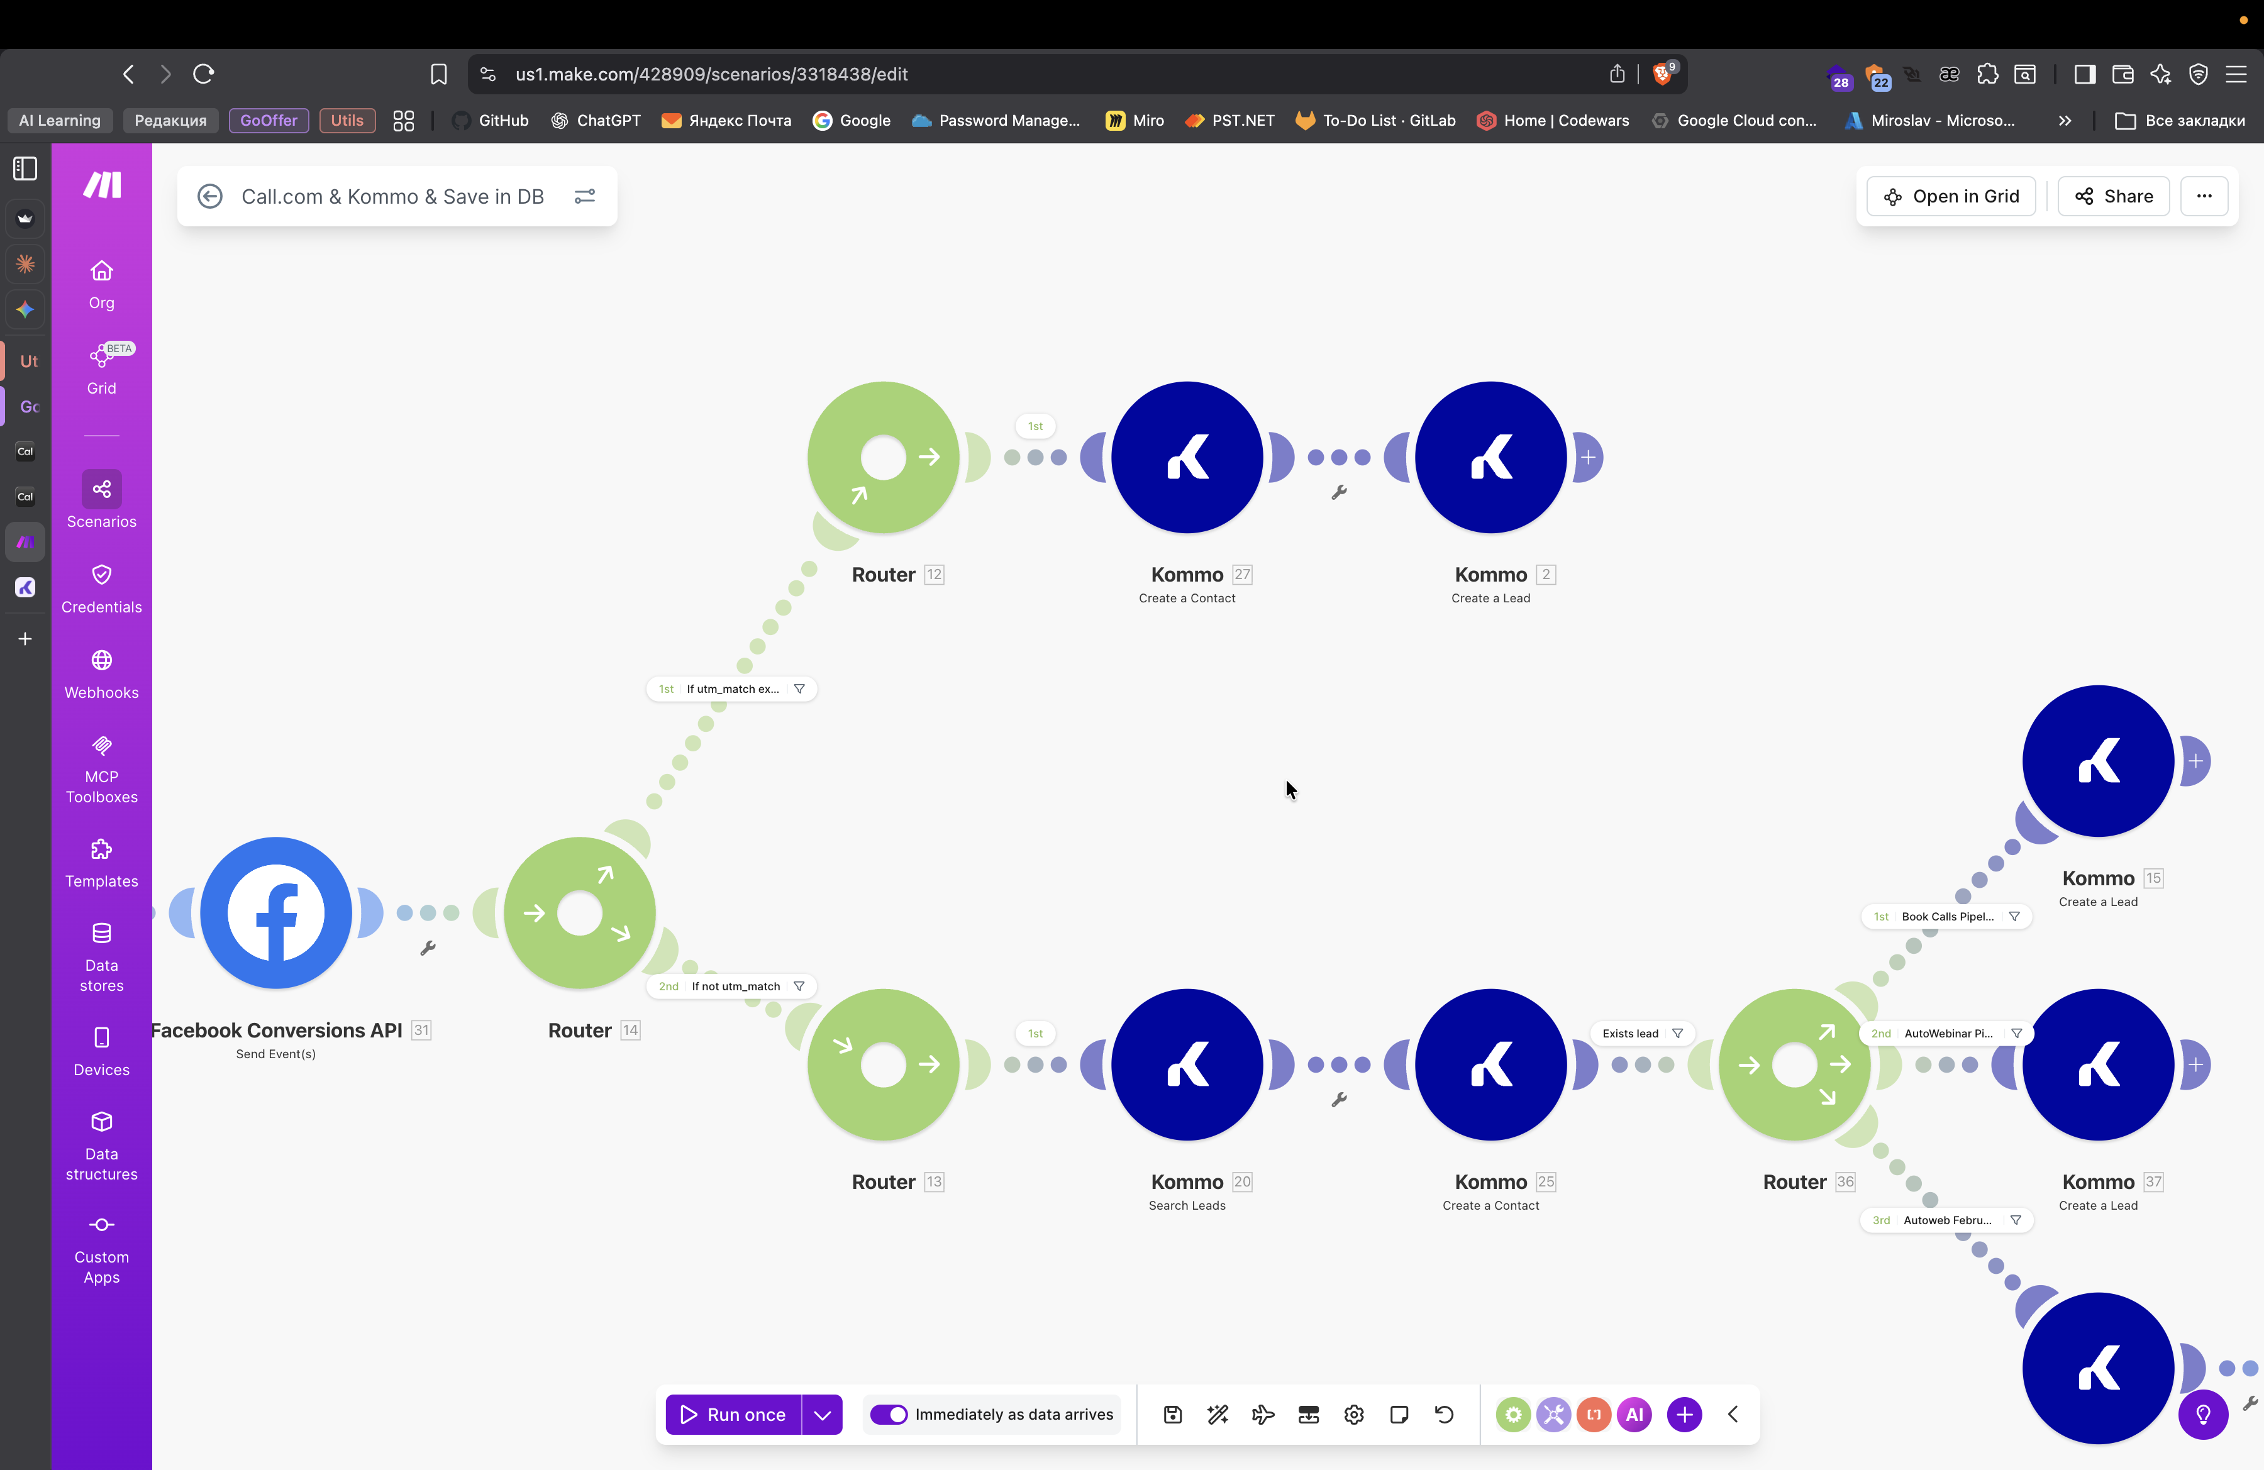This screenshot has width=2264, height=1470.
Task: Open Webhooks in the left sidebar
Action: [101, 673]
